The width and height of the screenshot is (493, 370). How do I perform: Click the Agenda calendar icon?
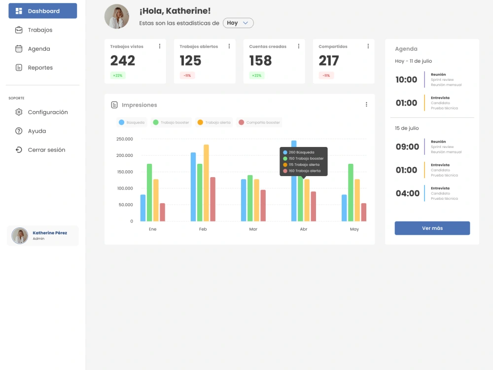(18, 48)
